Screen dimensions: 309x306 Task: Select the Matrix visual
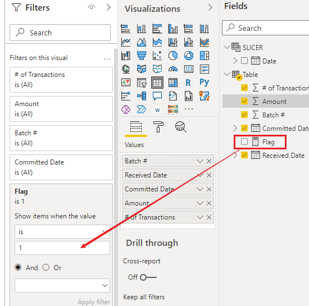173,83
